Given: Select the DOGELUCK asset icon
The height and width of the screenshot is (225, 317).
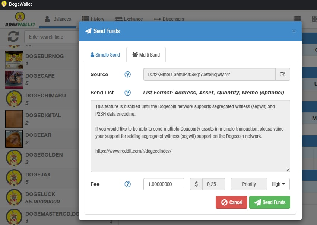Looking at the screenshot, I should point(14,197).
